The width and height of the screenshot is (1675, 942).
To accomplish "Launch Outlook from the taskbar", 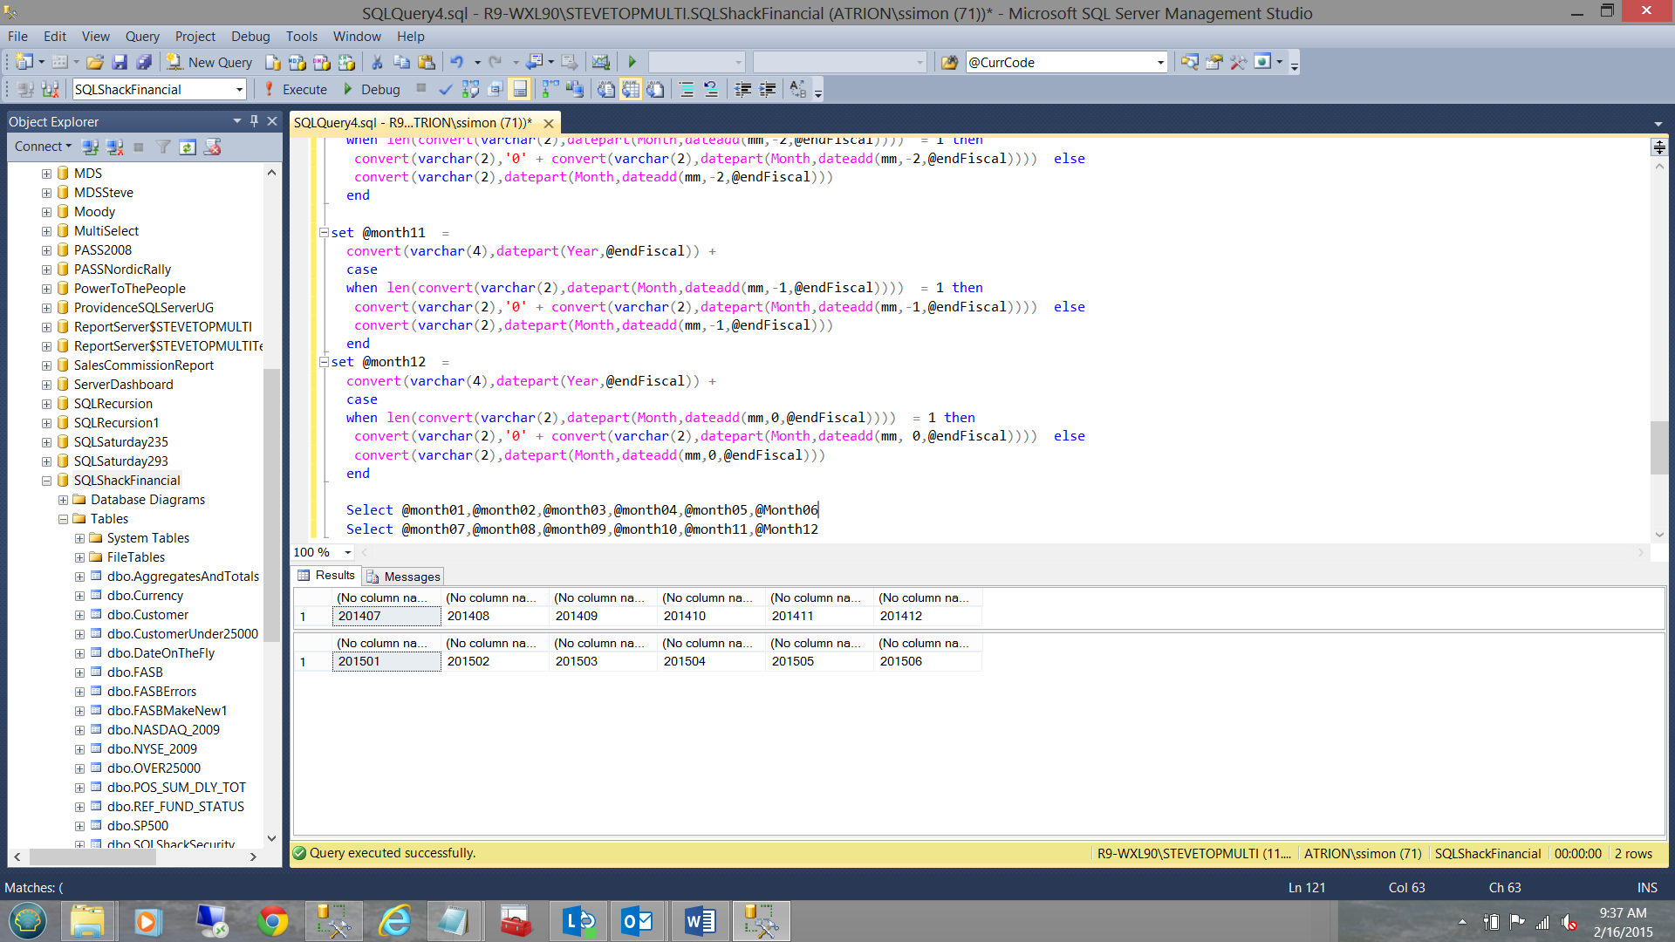I will [638, 920].
